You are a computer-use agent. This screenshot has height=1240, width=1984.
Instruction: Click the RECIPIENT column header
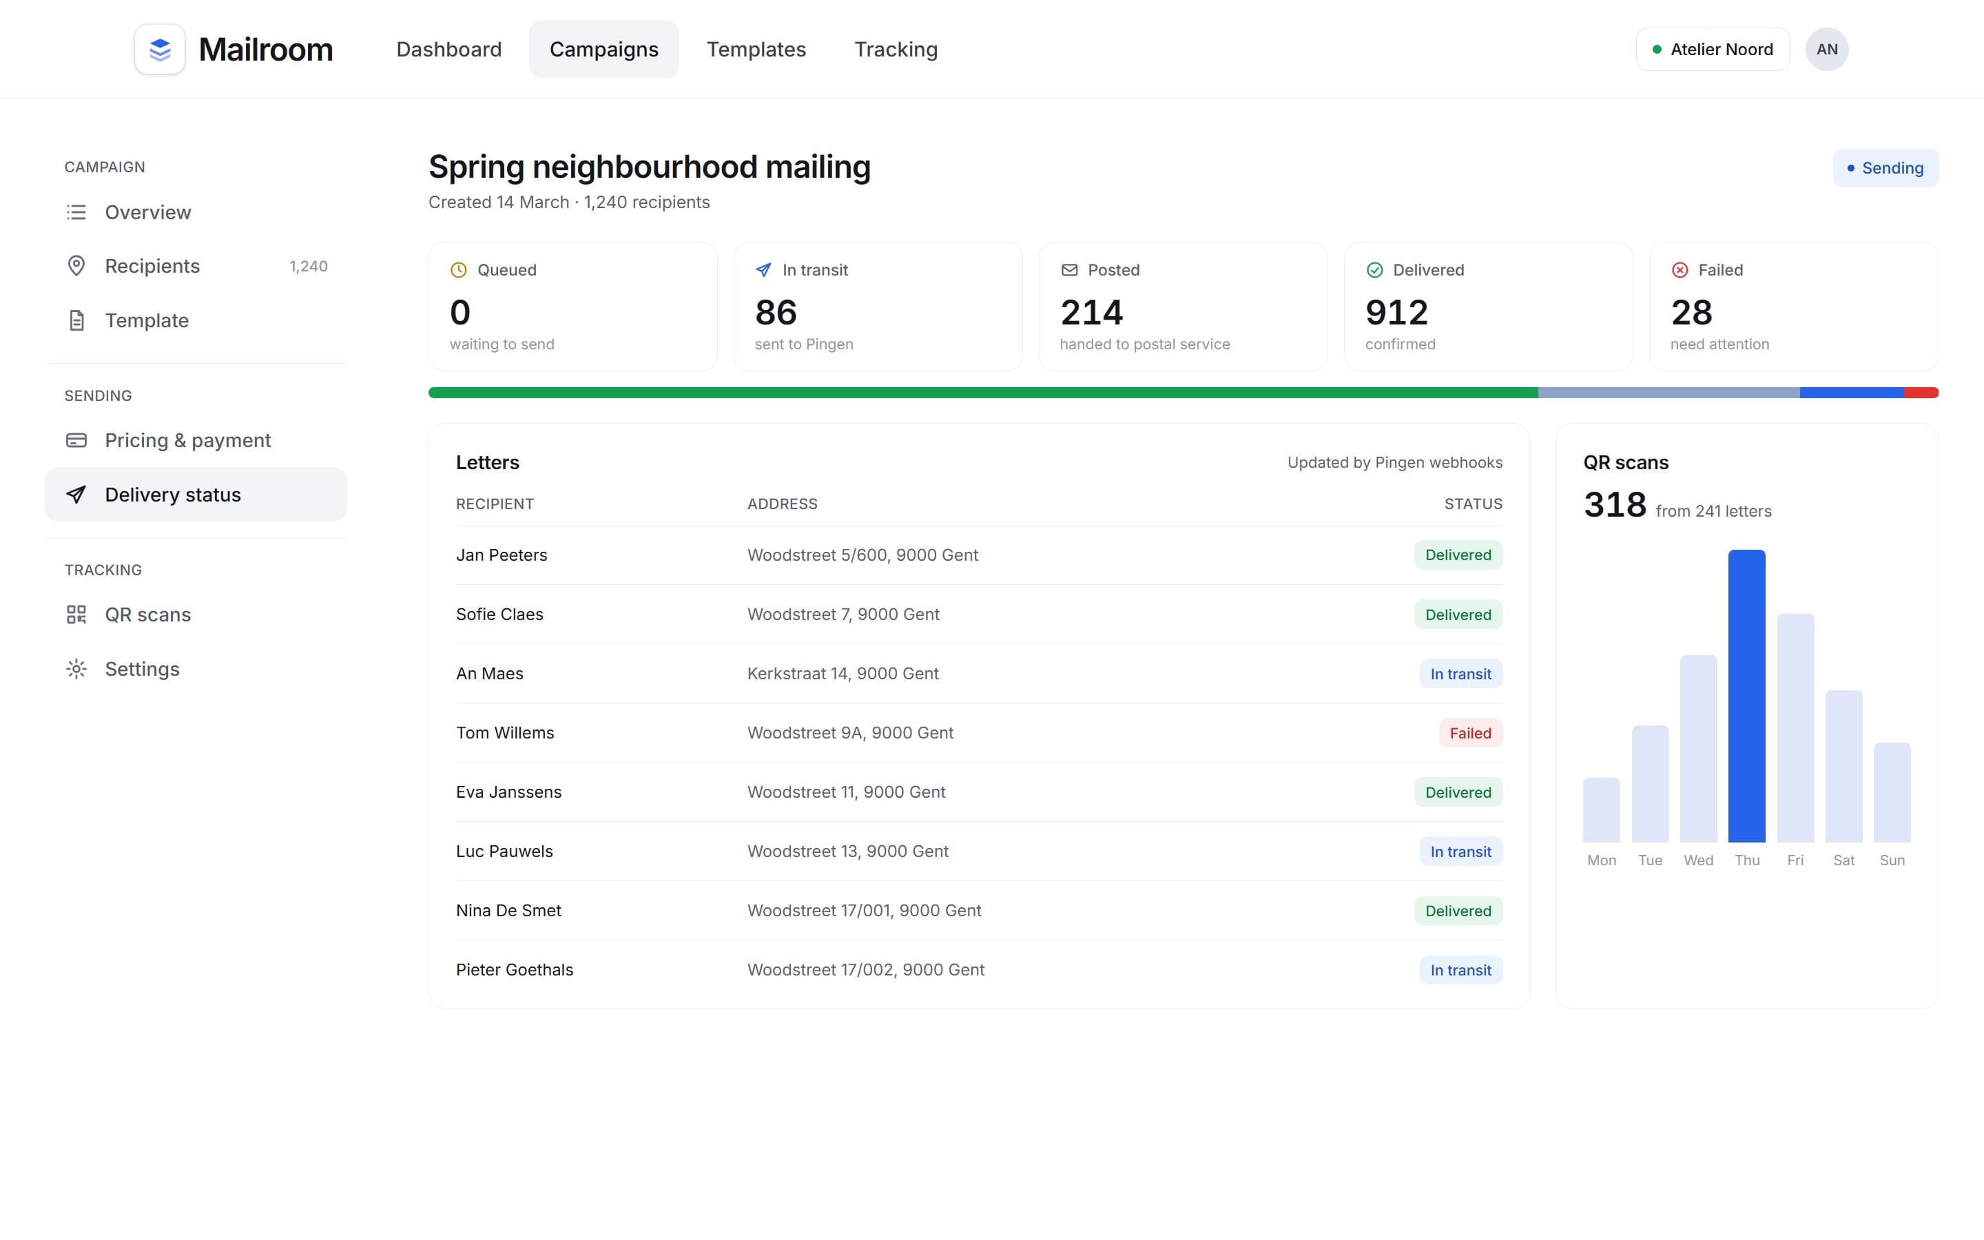(495, 504)
